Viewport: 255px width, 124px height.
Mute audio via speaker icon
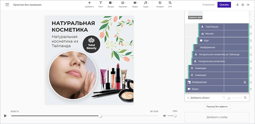click(164, 116)
